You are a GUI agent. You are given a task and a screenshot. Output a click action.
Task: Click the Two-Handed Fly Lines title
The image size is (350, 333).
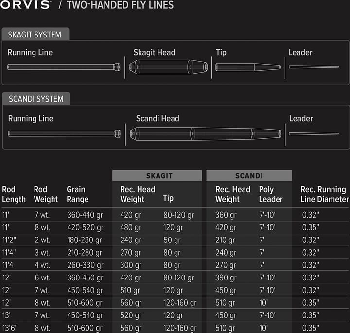120,5
